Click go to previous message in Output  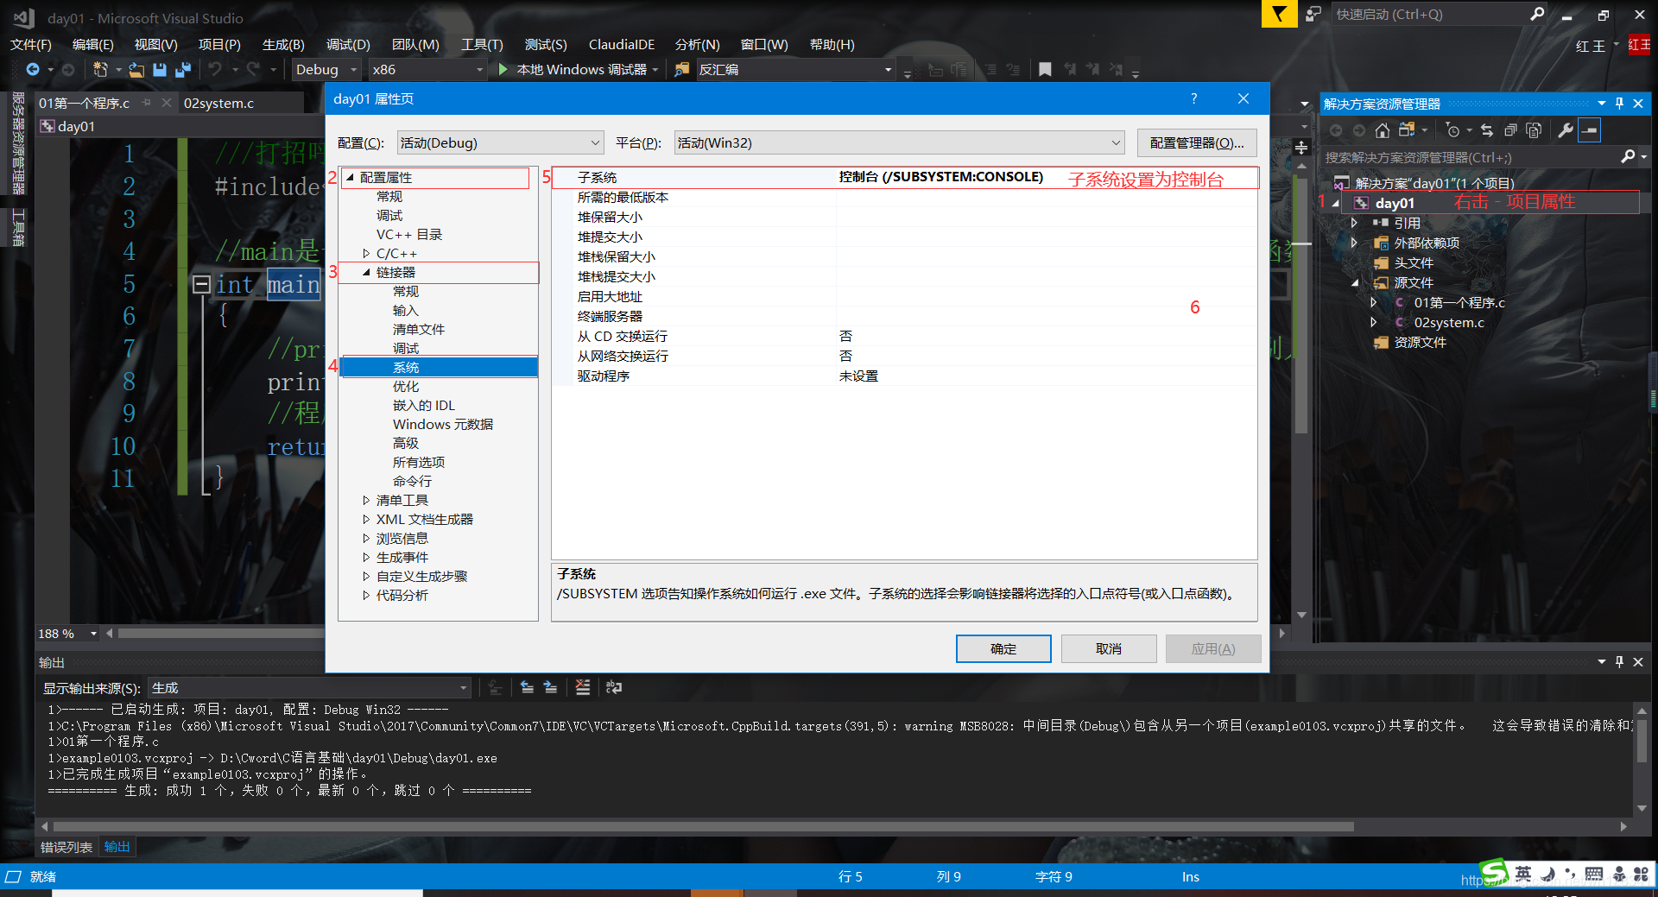click(527, 687)
